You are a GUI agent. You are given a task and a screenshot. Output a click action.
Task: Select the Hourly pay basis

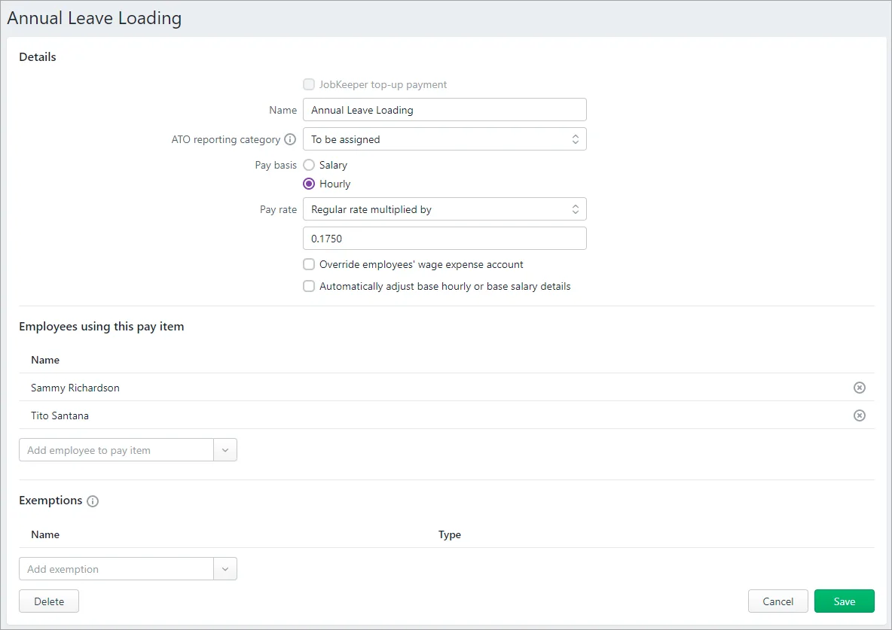[309, 184]
